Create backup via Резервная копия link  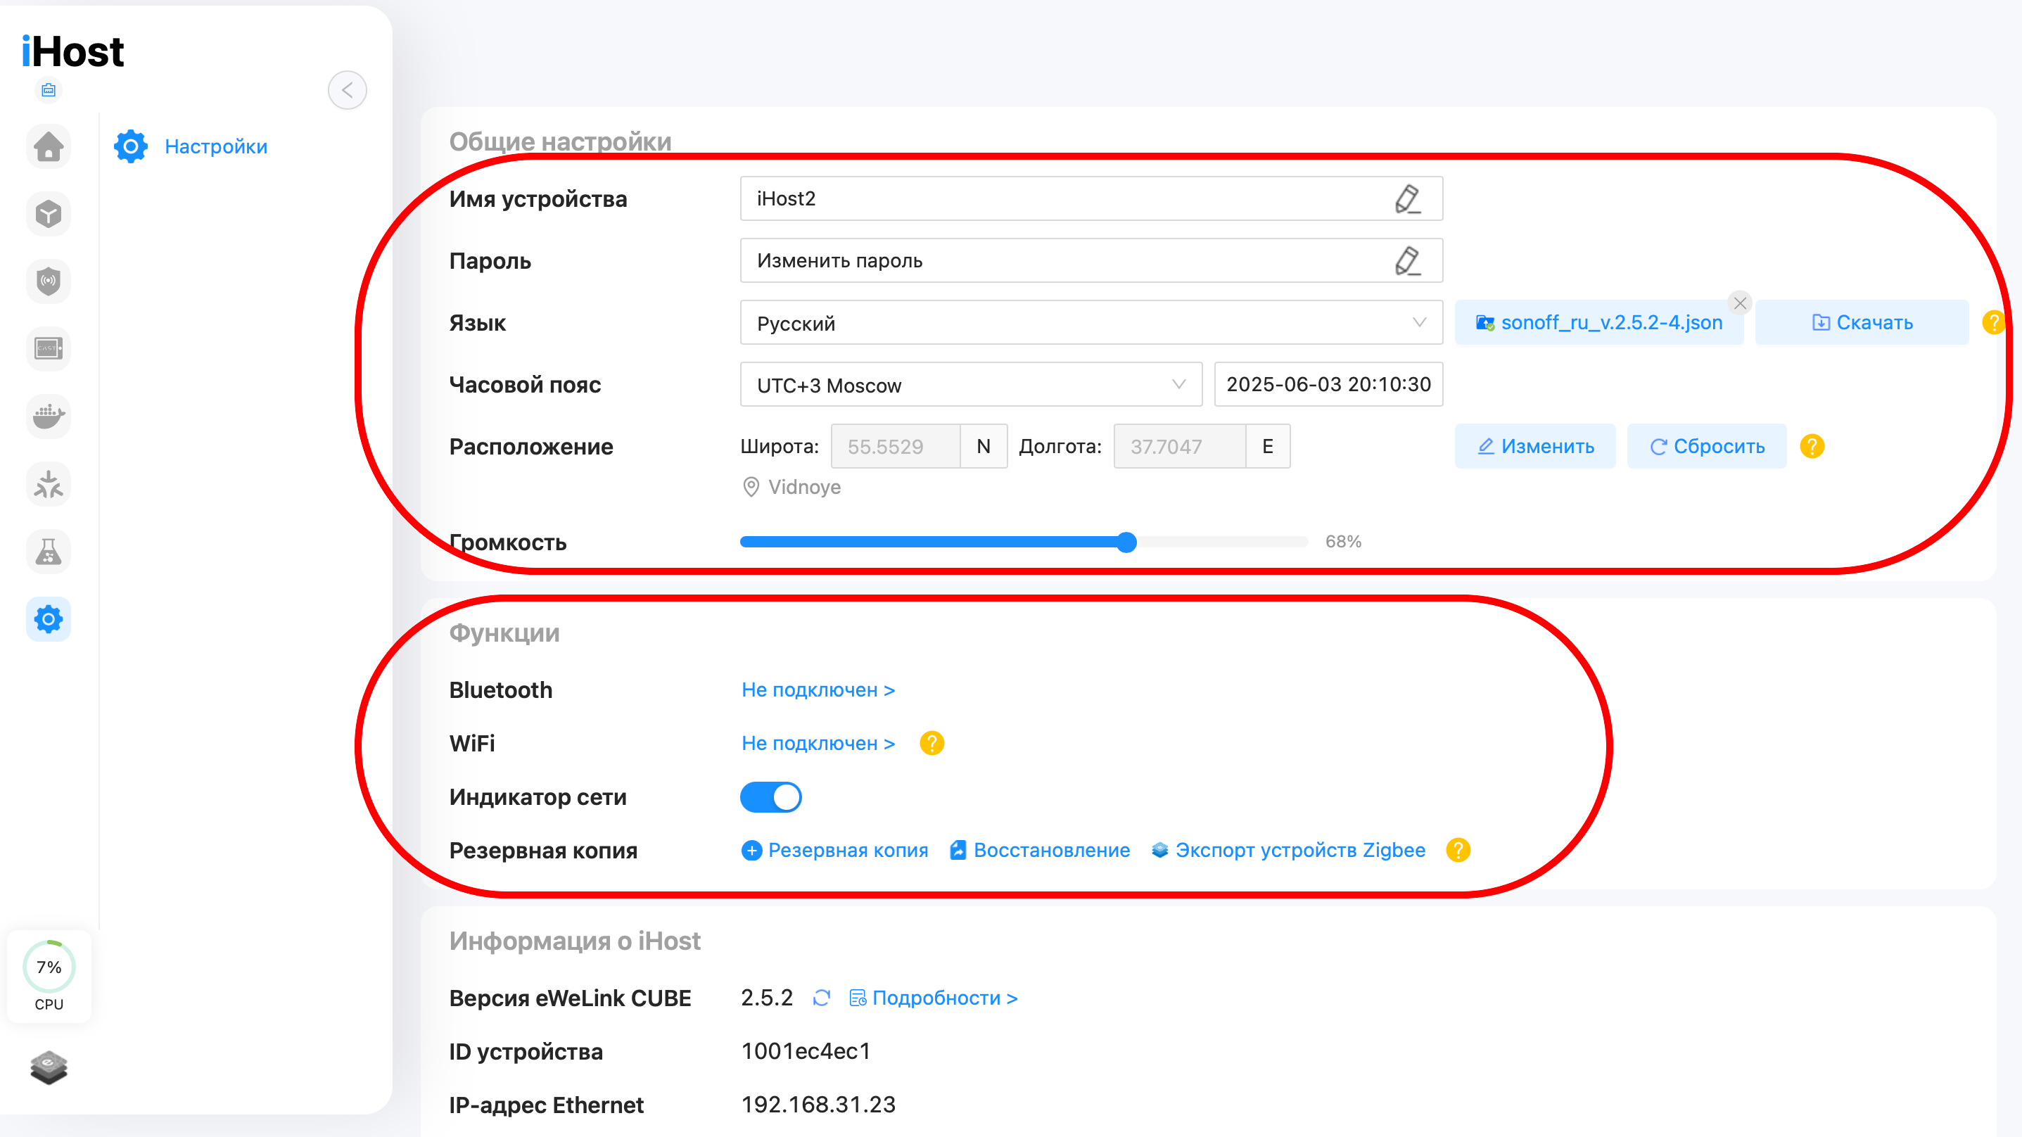pos(834,850)
